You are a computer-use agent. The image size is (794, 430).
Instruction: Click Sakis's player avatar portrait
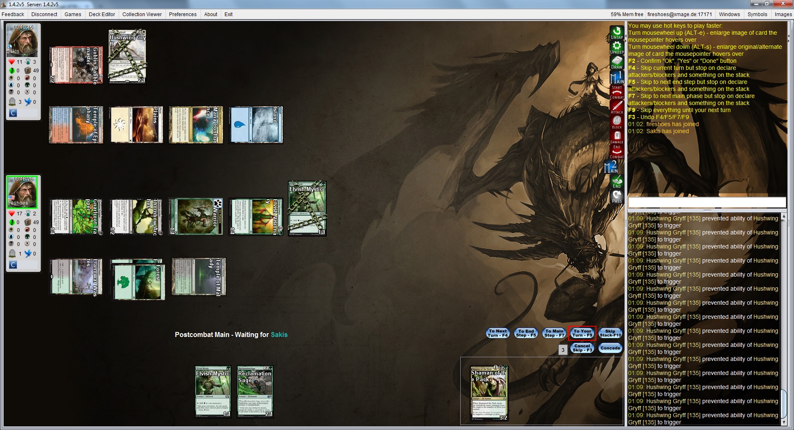point(22,40)
